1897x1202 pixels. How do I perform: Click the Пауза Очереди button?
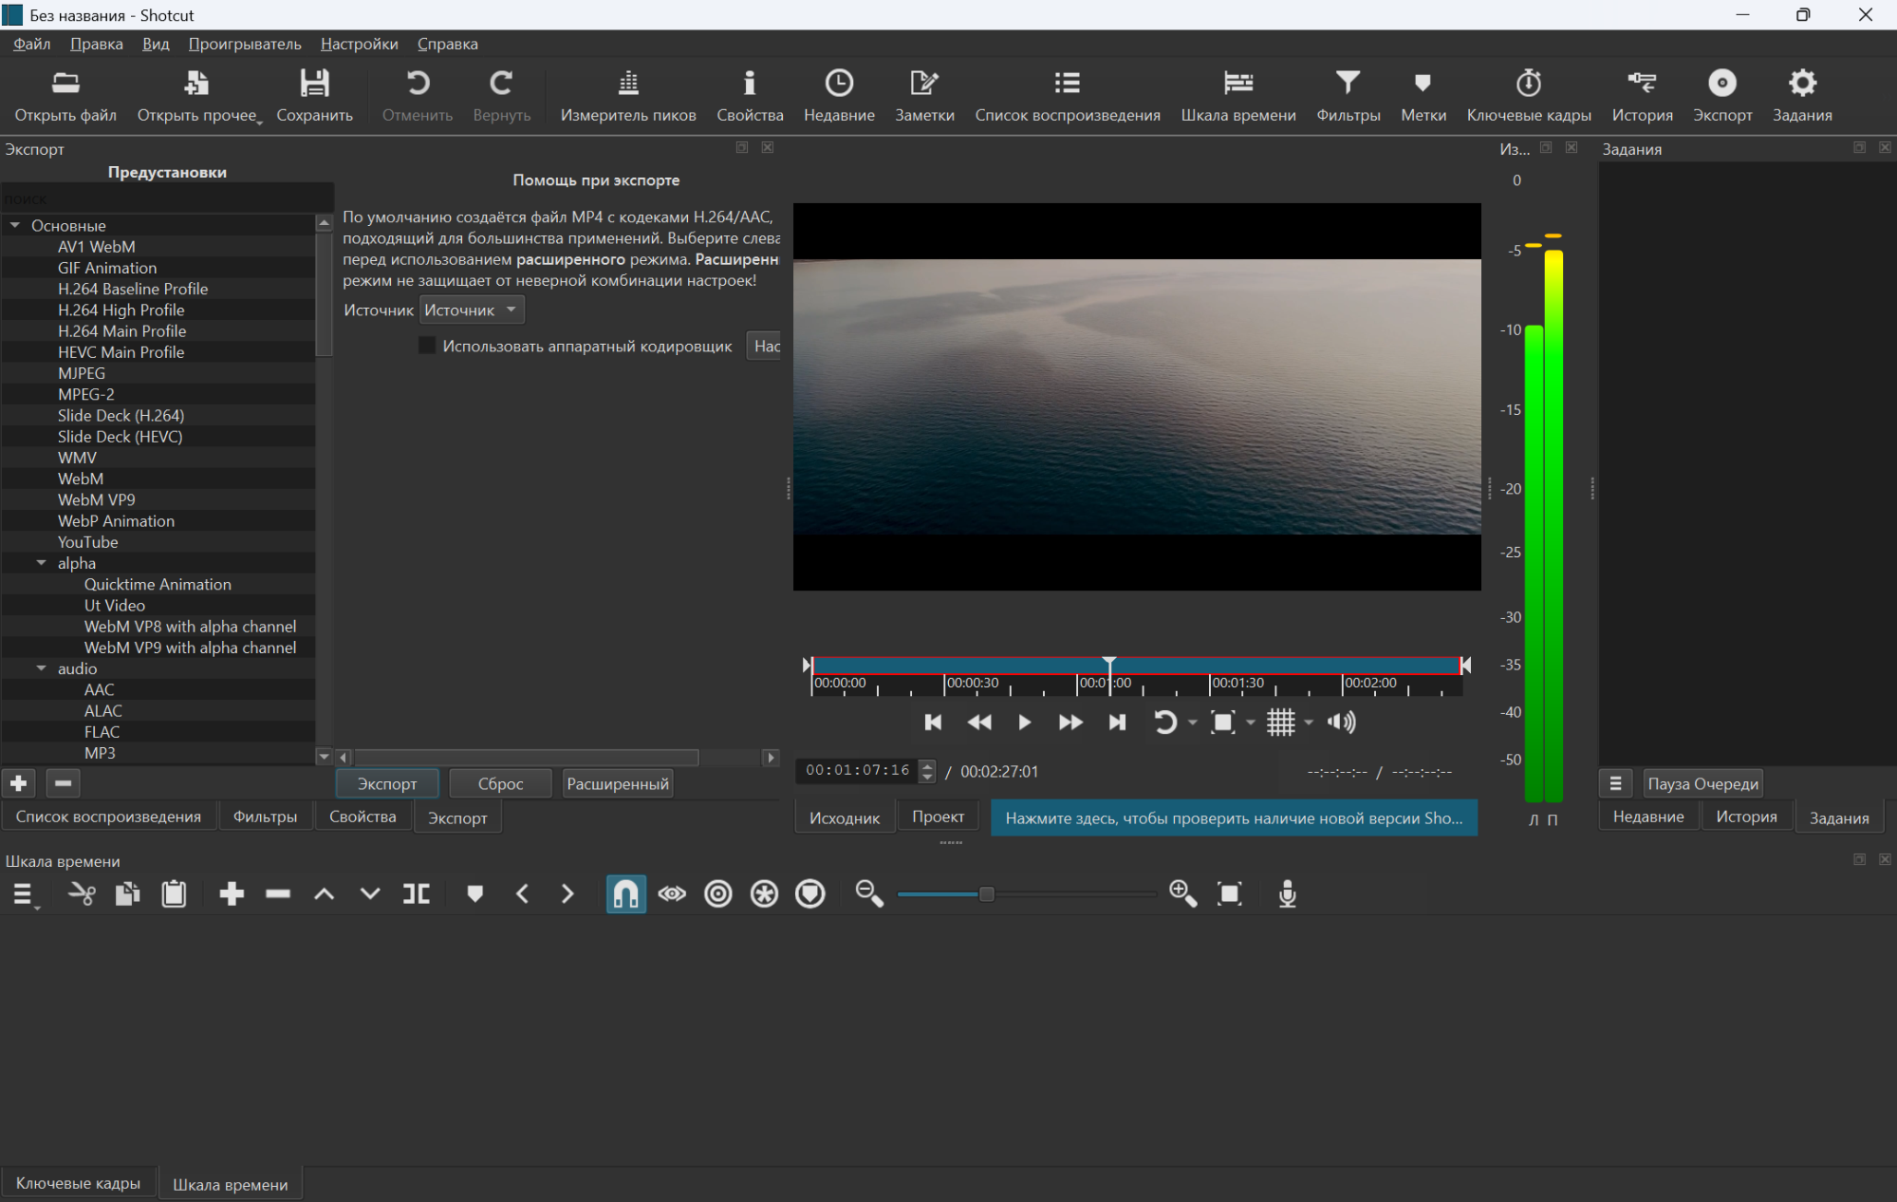click(x=1702, y=783)
